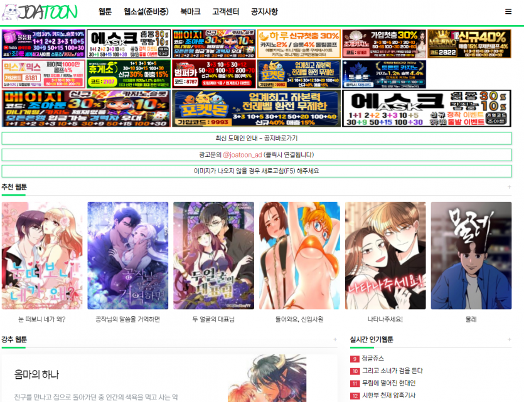Viewport: 524px width, 402px height.
Task: Click the @joatoon_ad ad inquiry link
Action: (x=242, y=154)
